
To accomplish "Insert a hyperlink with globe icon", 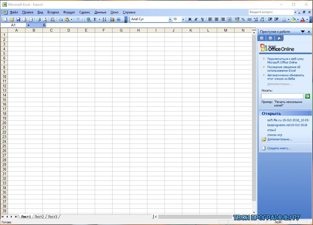I will click(x=89, y=19).
